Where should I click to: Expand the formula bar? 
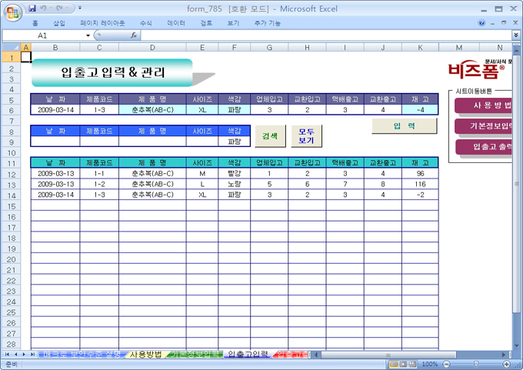coord(515,35)
